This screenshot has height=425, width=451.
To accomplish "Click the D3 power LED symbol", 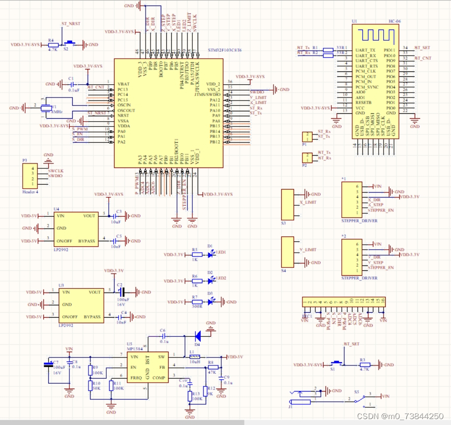I will click(211, 301).
